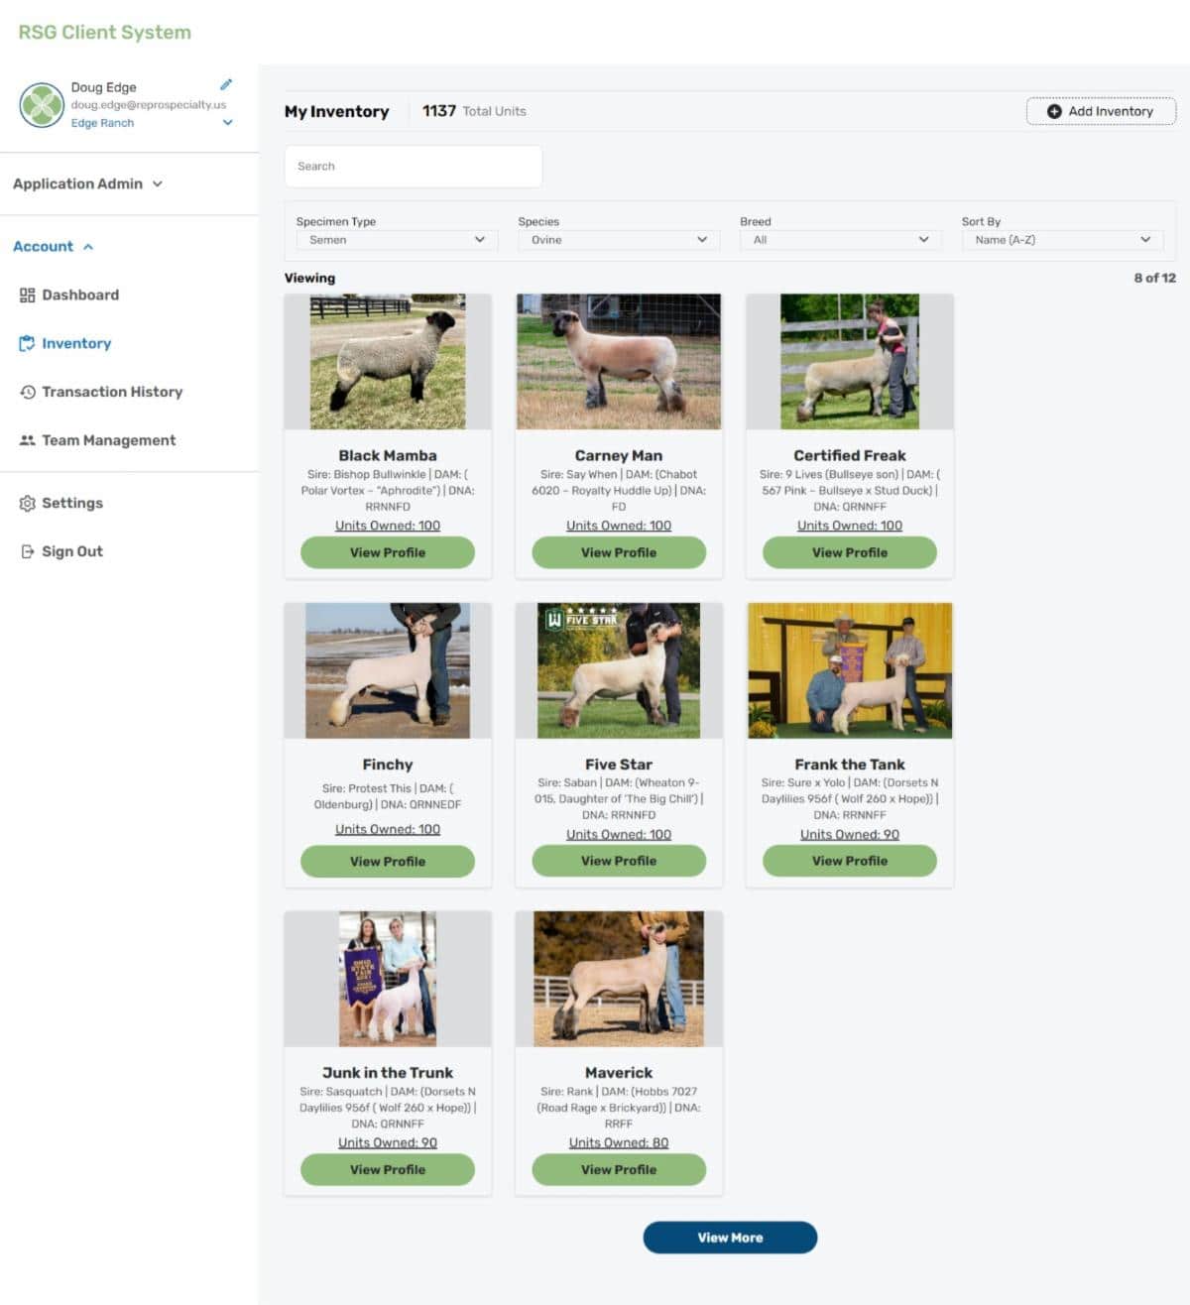Click the clover profile avatar

click(42, 104)
